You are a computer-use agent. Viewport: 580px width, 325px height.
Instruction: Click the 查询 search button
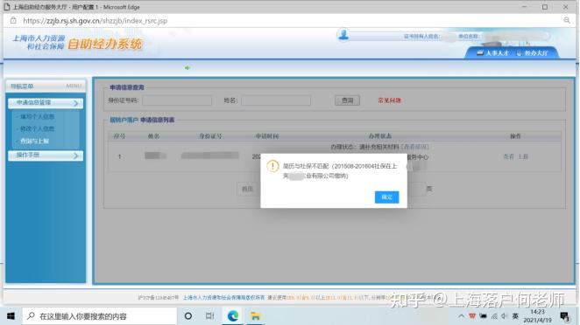tap(347, 100)
